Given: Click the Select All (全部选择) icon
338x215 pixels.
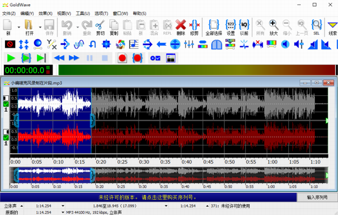Looking at the screenshot, I should point(214,25).
